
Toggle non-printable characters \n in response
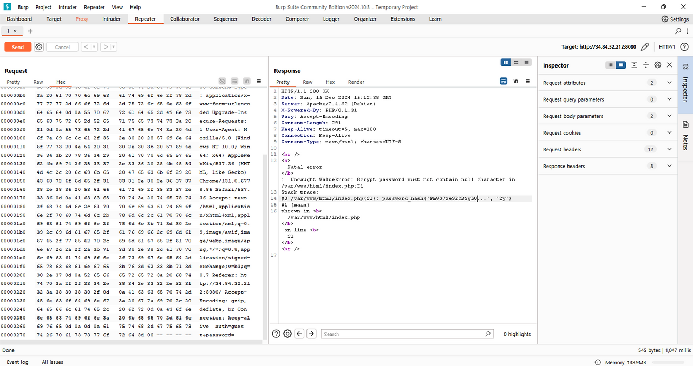(x=516, y=82)
